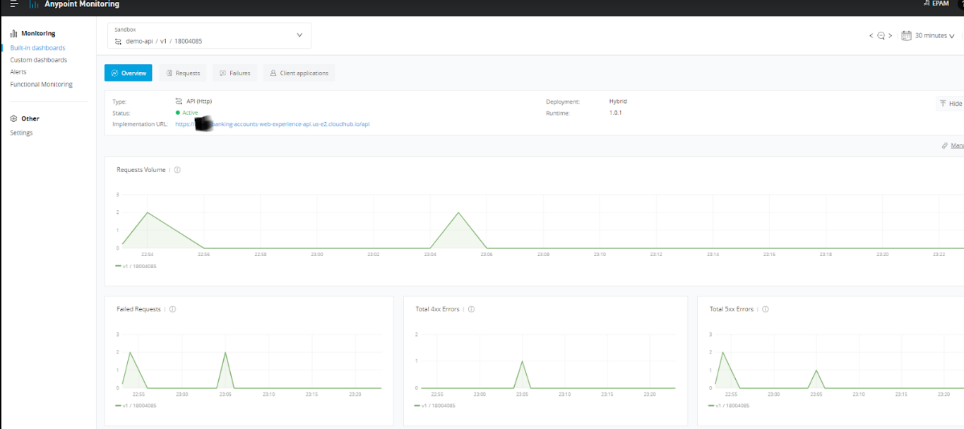Open the 30 minutes time range dropdown
The image size is (964, 429).
click(x=934, y=36)
